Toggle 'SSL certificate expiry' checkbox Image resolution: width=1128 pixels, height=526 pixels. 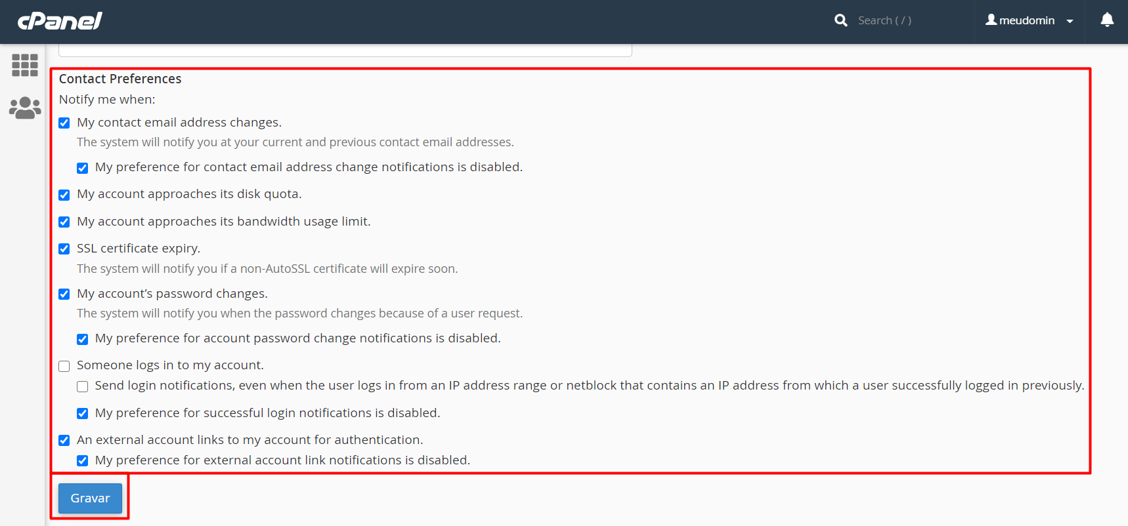(64, 249)
